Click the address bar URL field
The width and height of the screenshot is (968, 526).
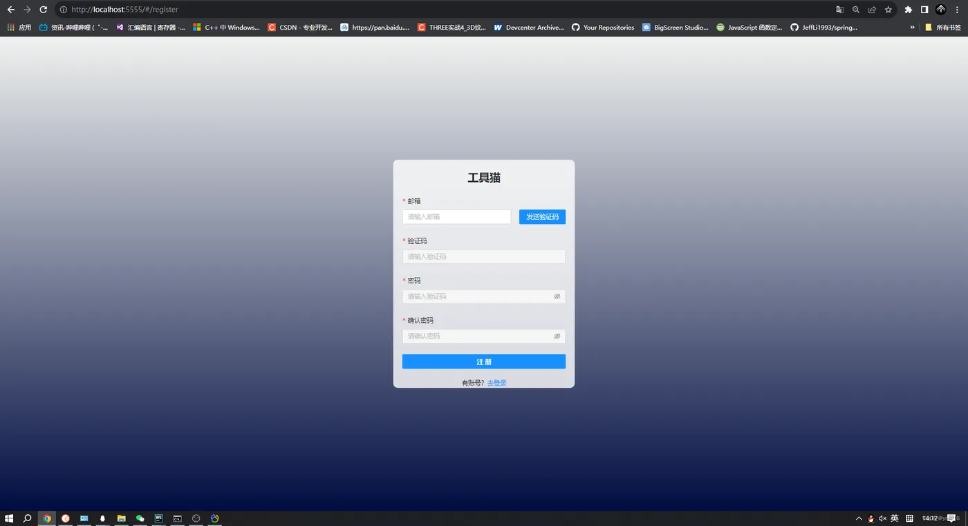[x=443, y=10]
